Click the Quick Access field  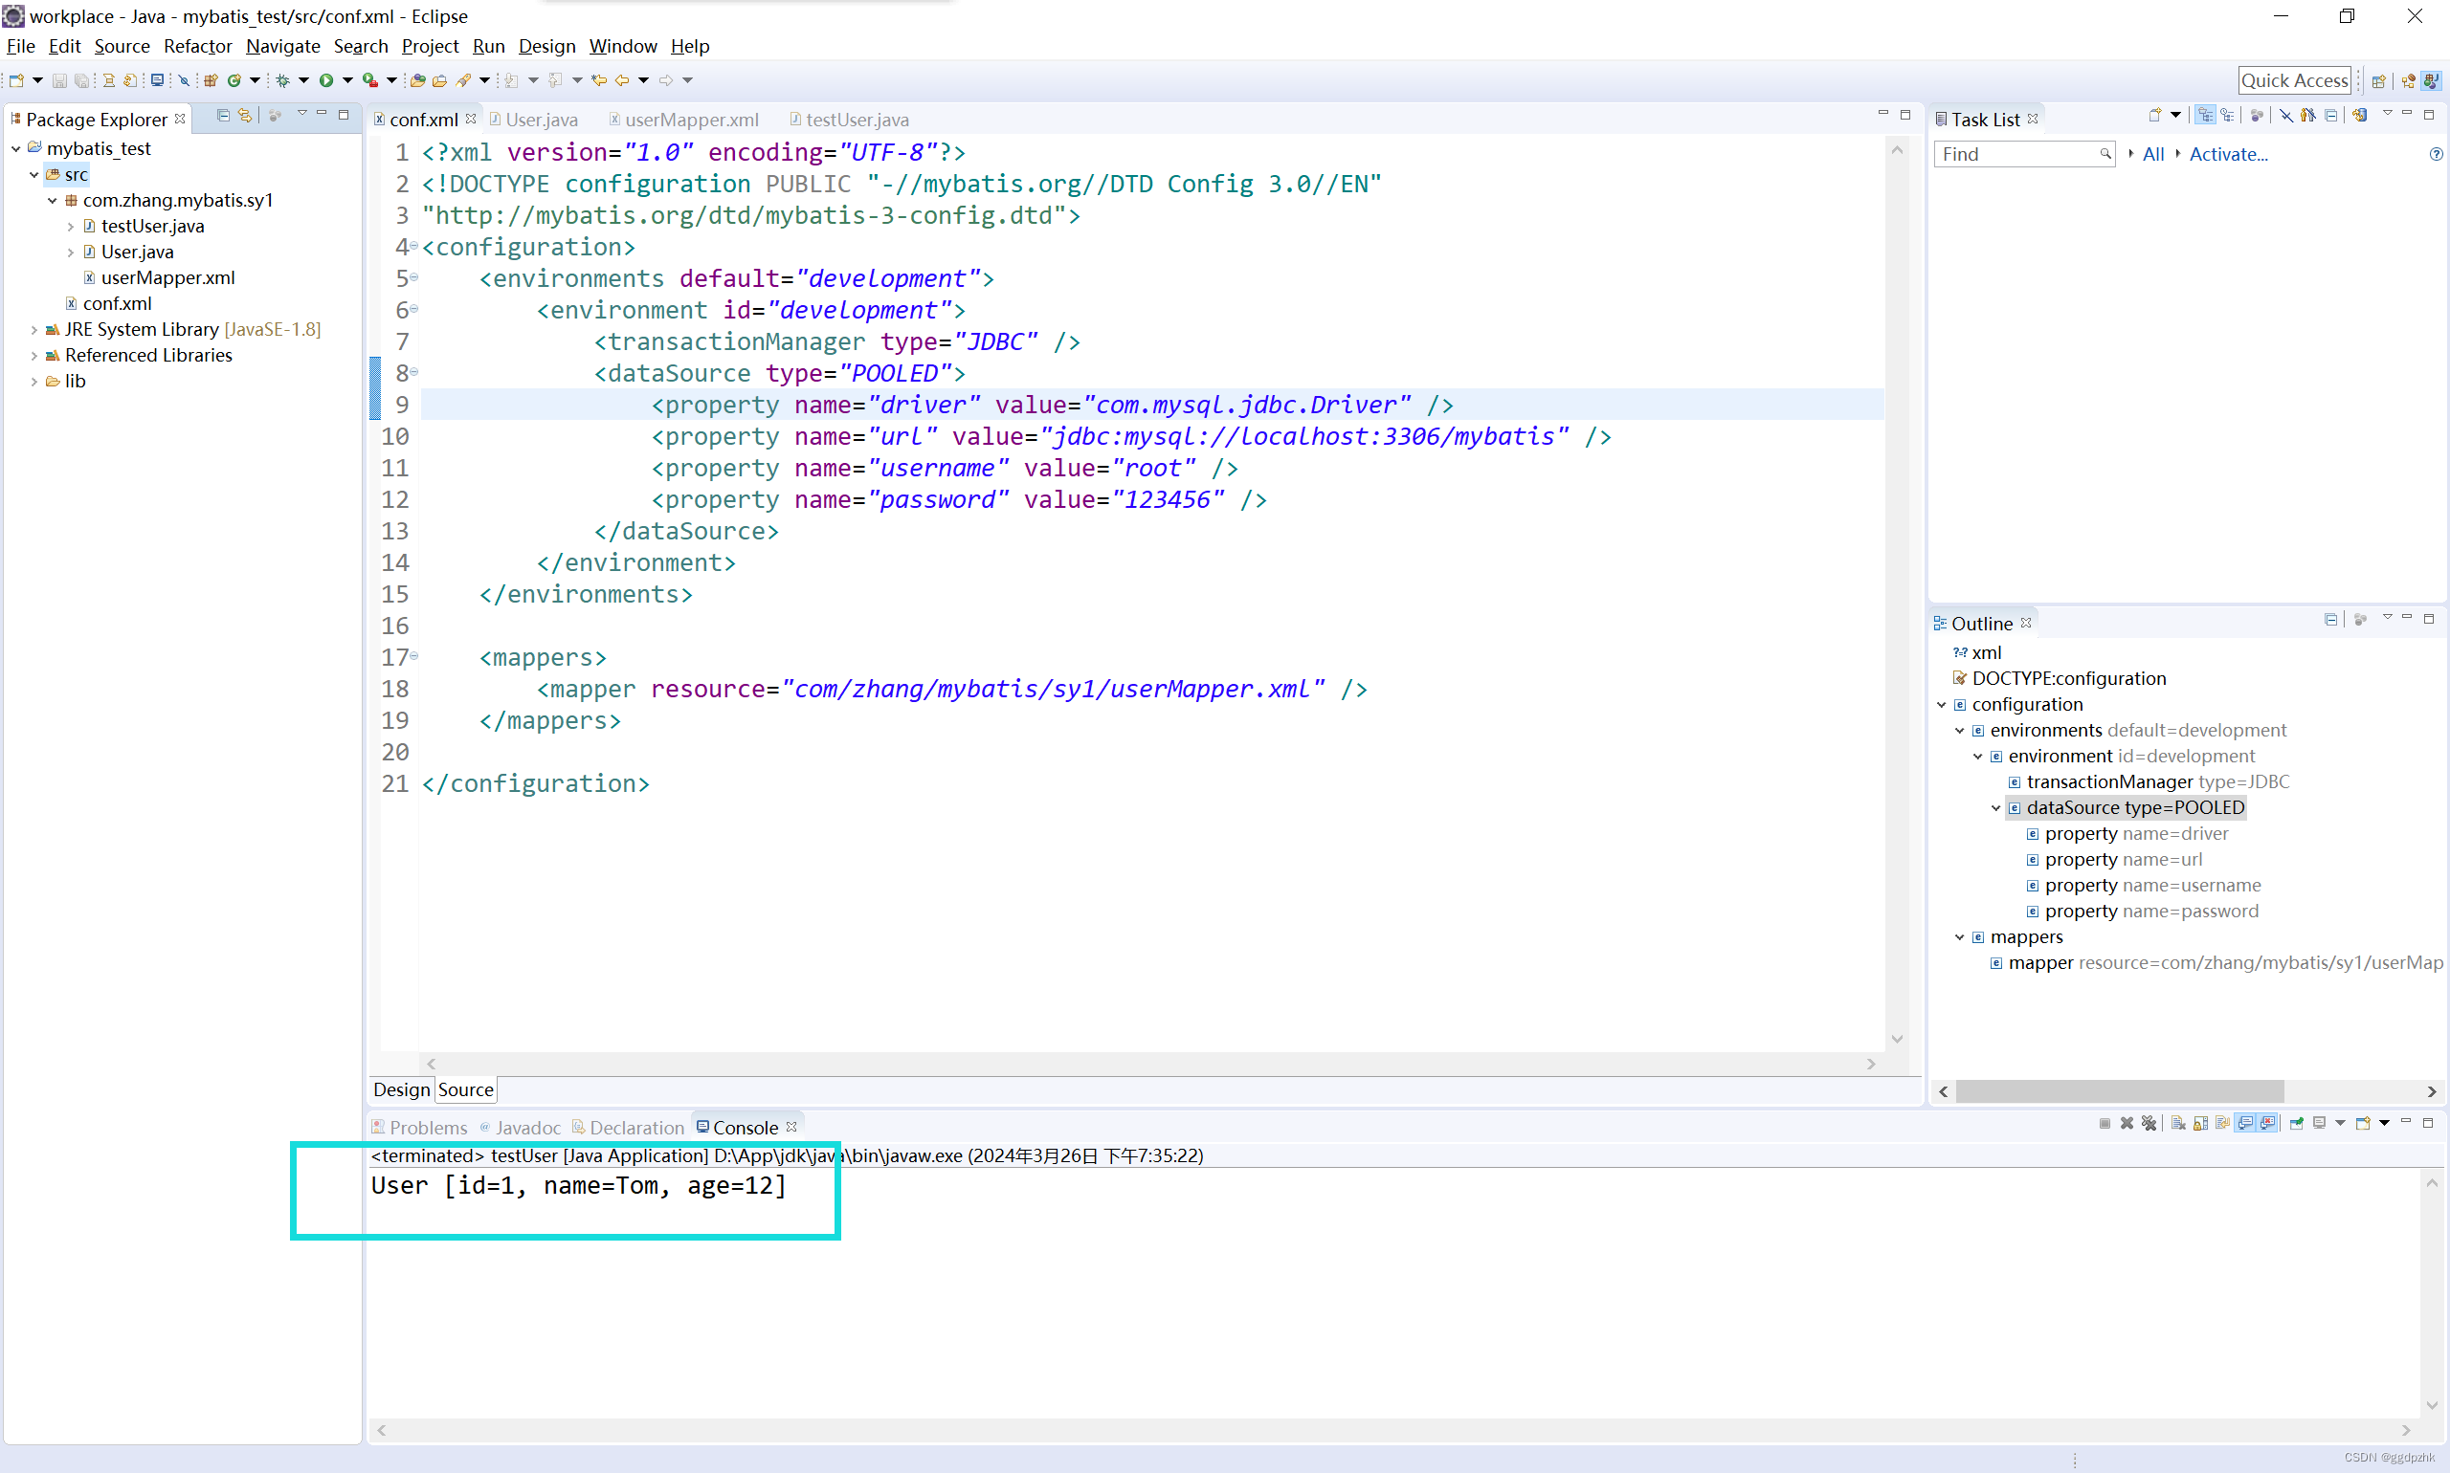point(2294,80)
